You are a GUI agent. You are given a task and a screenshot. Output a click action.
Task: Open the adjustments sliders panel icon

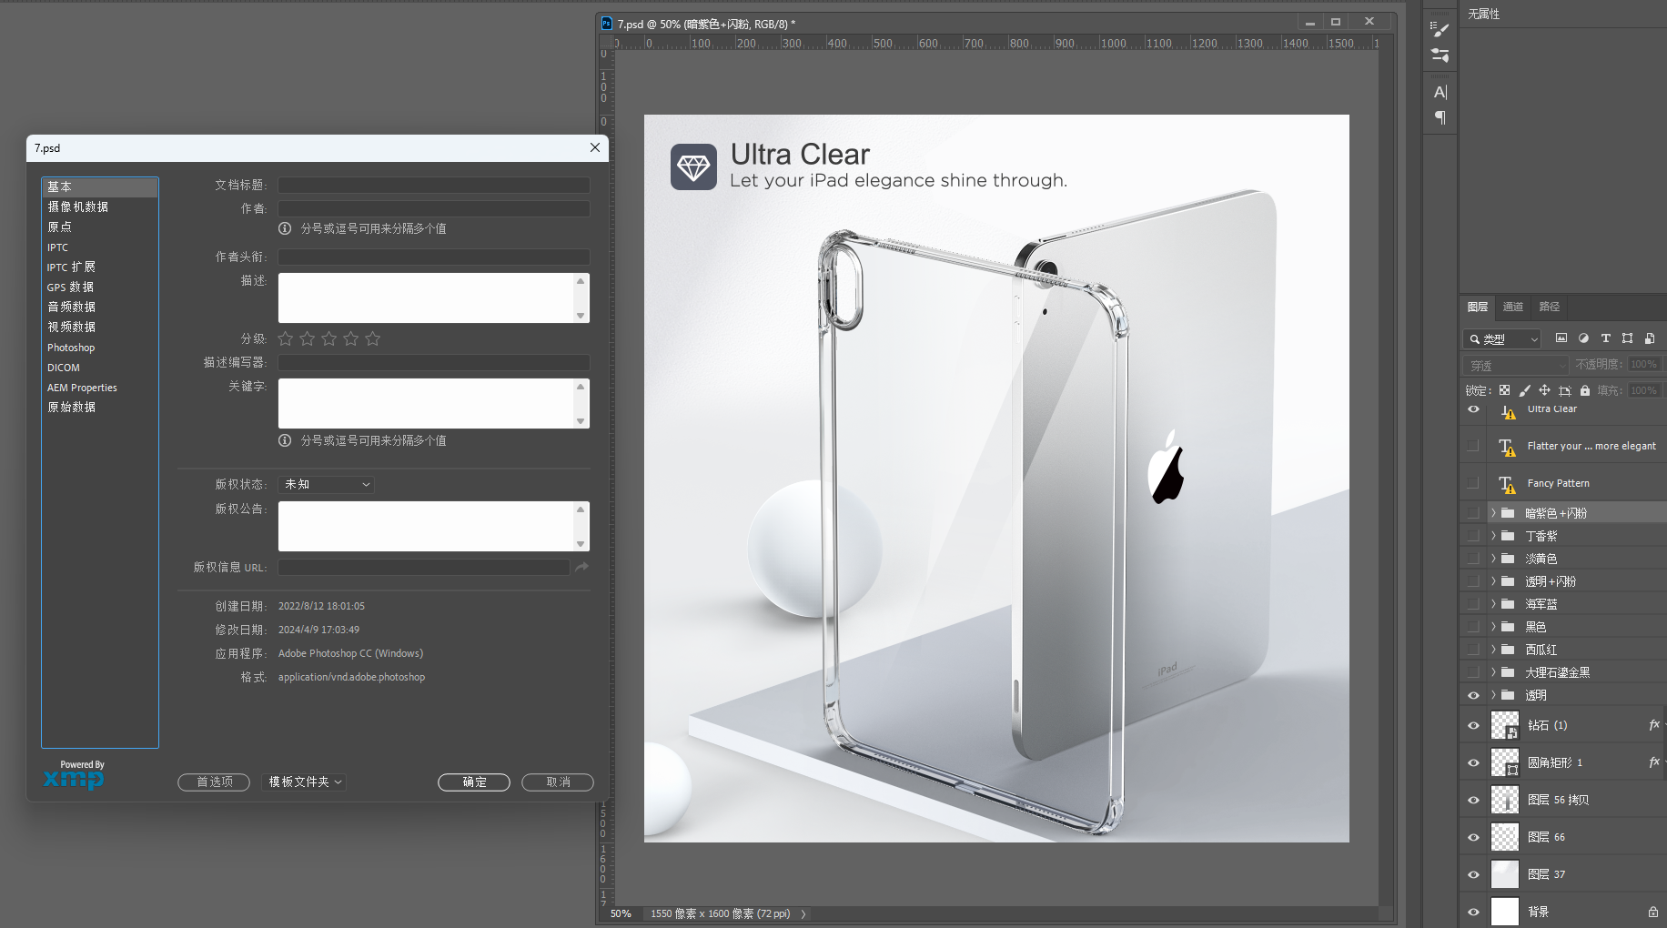click(1440, 55)
